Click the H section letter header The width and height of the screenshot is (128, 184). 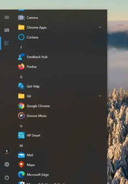(x=21, y=126)
